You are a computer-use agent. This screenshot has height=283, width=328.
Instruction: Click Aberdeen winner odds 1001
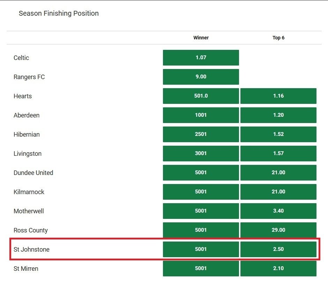[x=201, y=115]
